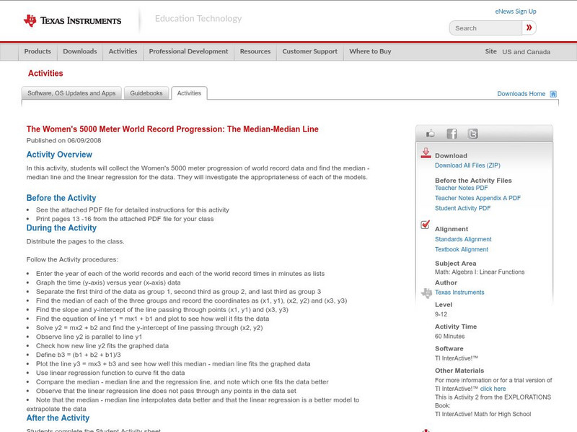Click the Texas Instruments author link
The width and height of the screenshot is (577, 432).
pos(459,293)
